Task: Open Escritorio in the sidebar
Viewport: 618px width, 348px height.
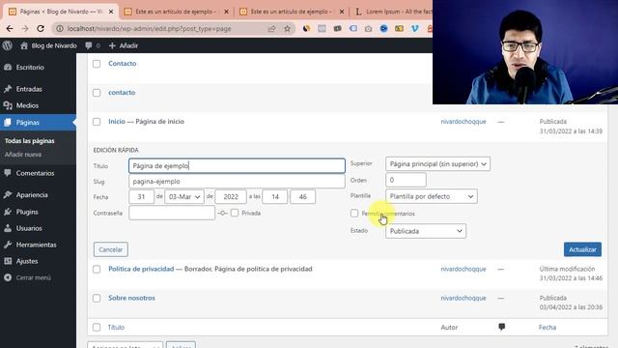Action: (30, 67)
